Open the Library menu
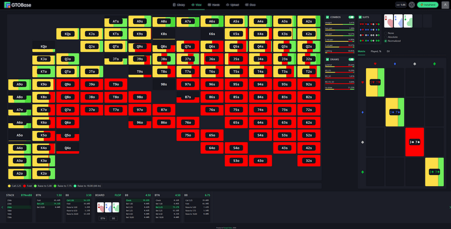 pos(180,4)
